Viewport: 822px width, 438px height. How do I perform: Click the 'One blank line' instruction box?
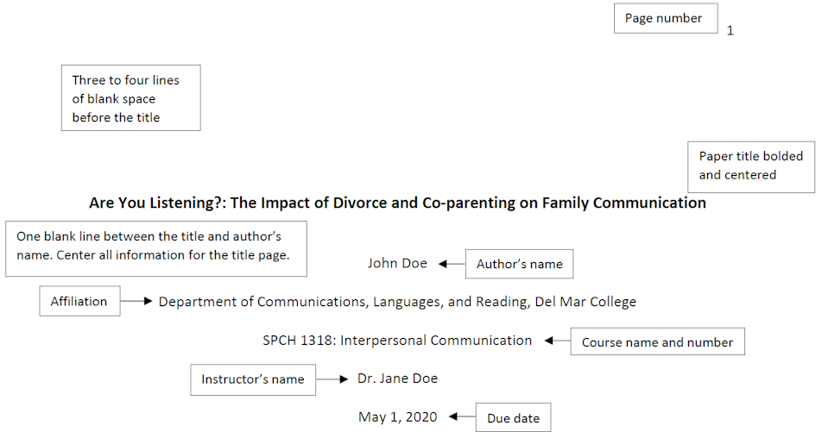click(156, 248)
